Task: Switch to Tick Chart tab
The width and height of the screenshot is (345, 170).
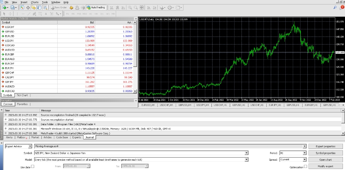Action: (x=22, y=95)
